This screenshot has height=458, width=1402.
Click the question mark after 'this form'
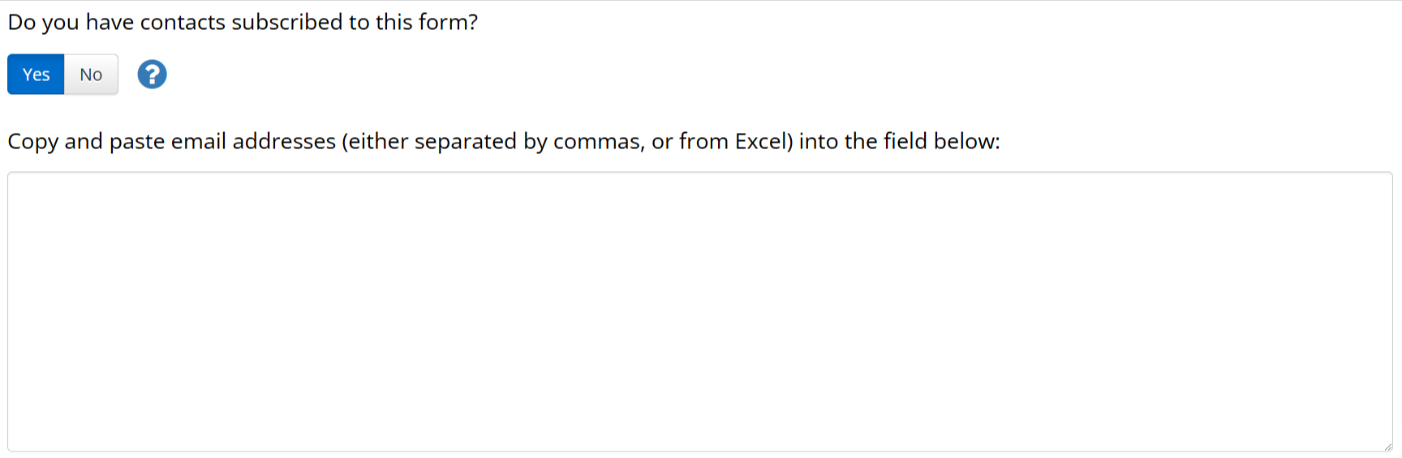pyautogui.click(x=472, y=22)
